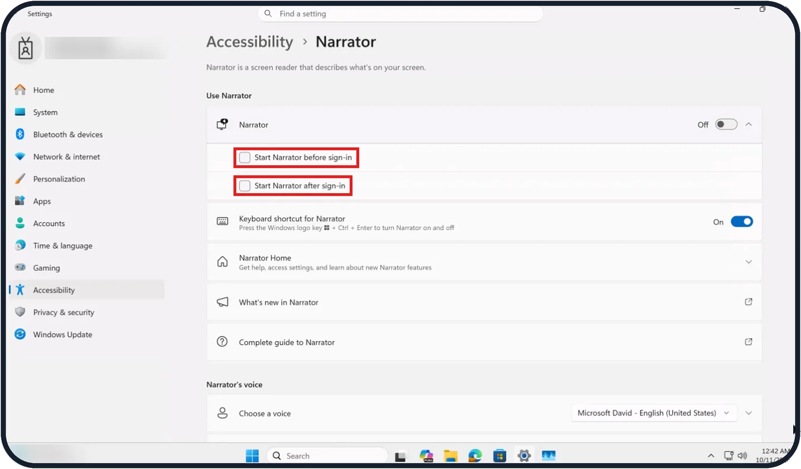This screenshot has width=801, height=469.
Task: Click the Privacy & security shield icon
Action: [x=20, y=312]
